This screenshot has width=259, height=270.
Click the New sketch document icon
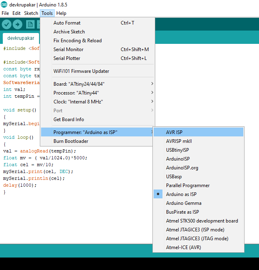[x=30, y=25]
